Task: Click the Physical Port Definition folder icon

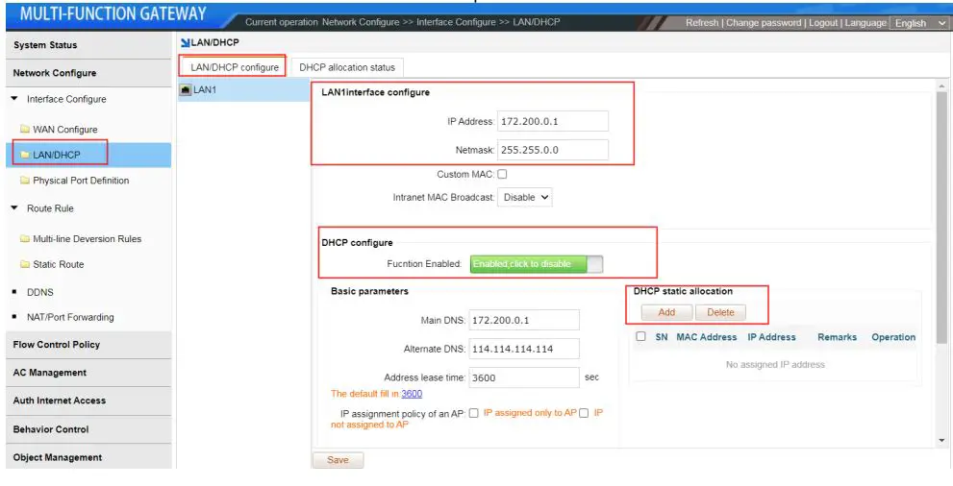Action: pos(25,181)
